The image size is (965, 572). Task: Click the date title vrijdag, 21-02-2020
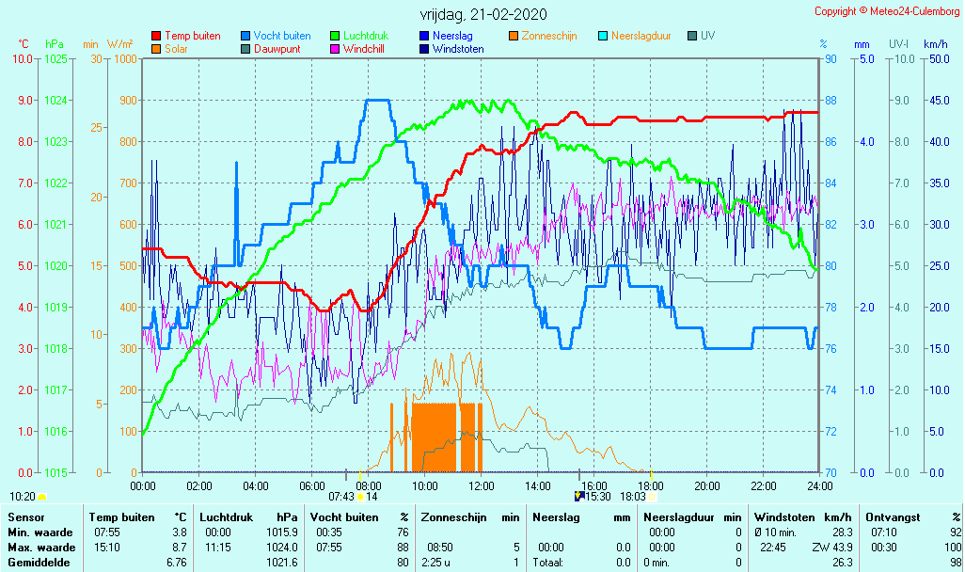[482, 15]
